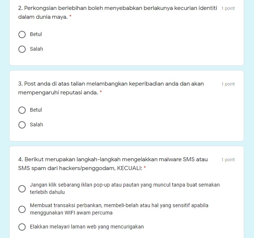The image size is (254, 238).
Task: Click the '1 point' label of question 2
Action: coord(228,8)
